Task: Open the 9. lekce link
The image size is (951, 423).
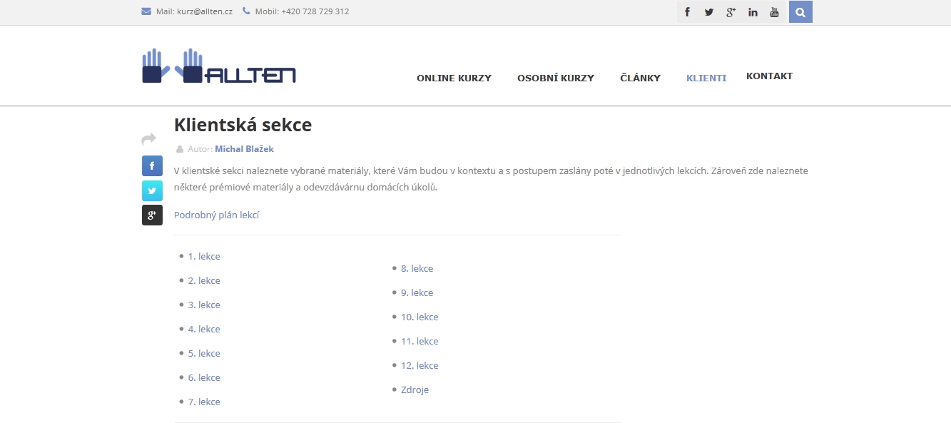Action: [x=417, y=292]
